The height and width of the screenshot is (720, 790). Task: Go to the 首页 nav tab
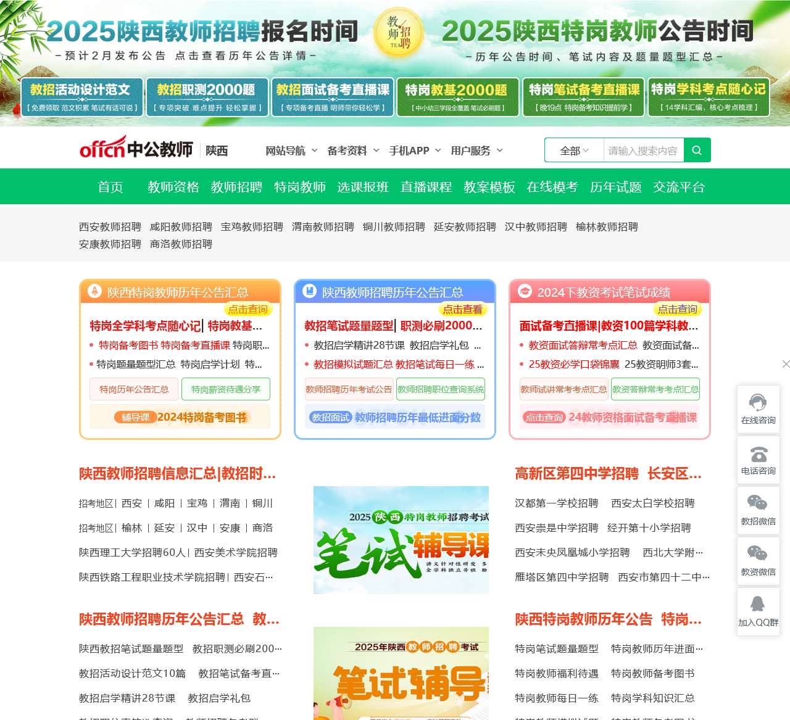(110, 187)
